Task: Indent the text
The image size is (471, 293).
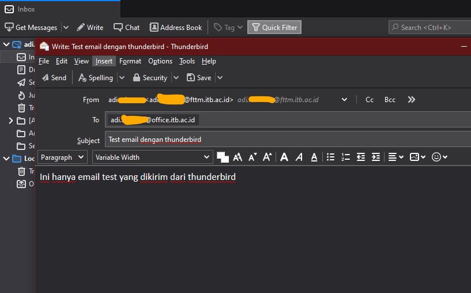Action: click(x=375, y=157)
